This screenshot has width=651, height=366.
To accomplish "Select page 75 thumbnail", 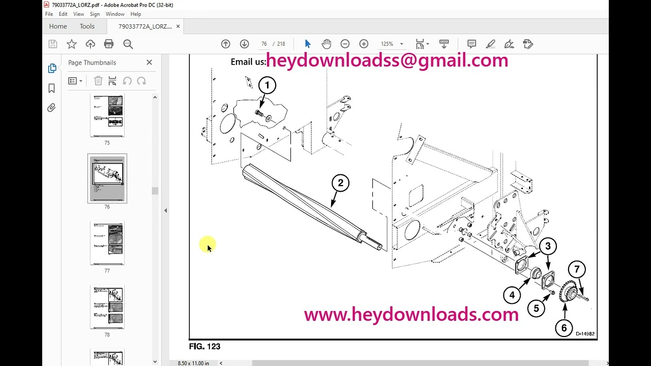I will click(x=107, y=115).
